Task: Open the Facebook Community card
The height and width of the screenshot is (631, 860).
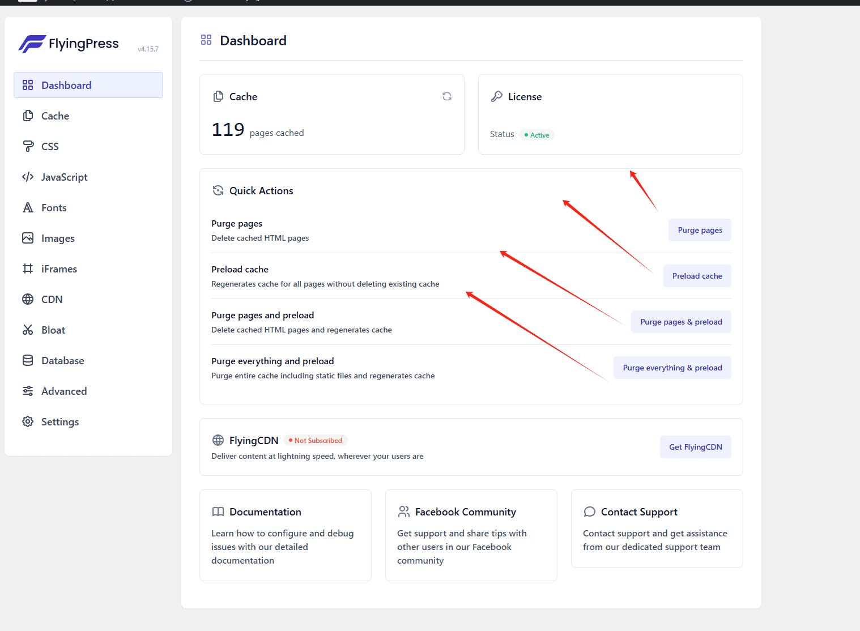Action: point(471,535)
